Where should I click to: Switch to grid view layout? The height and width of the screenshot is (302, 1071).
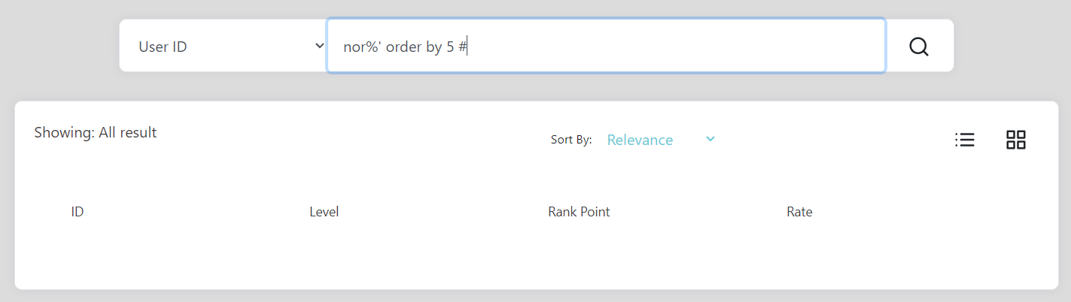click(1016, 140)
